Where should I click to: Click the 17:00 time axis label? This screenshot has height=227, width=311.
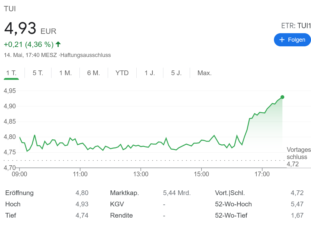pyautogui.click(x=262, y=174)
